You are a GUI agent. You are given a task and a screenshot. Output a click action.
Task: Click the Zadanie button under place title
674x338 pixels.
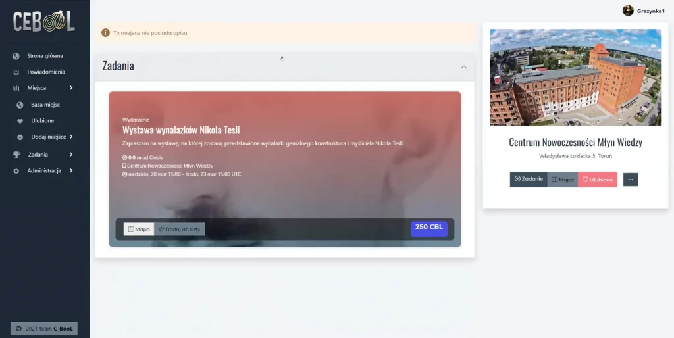click(529, 180)
